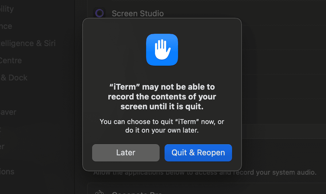Select the sidebar item ending in "ility"
Screen dimensions: 326x194
pyautogui.click(x=7, y=9)
